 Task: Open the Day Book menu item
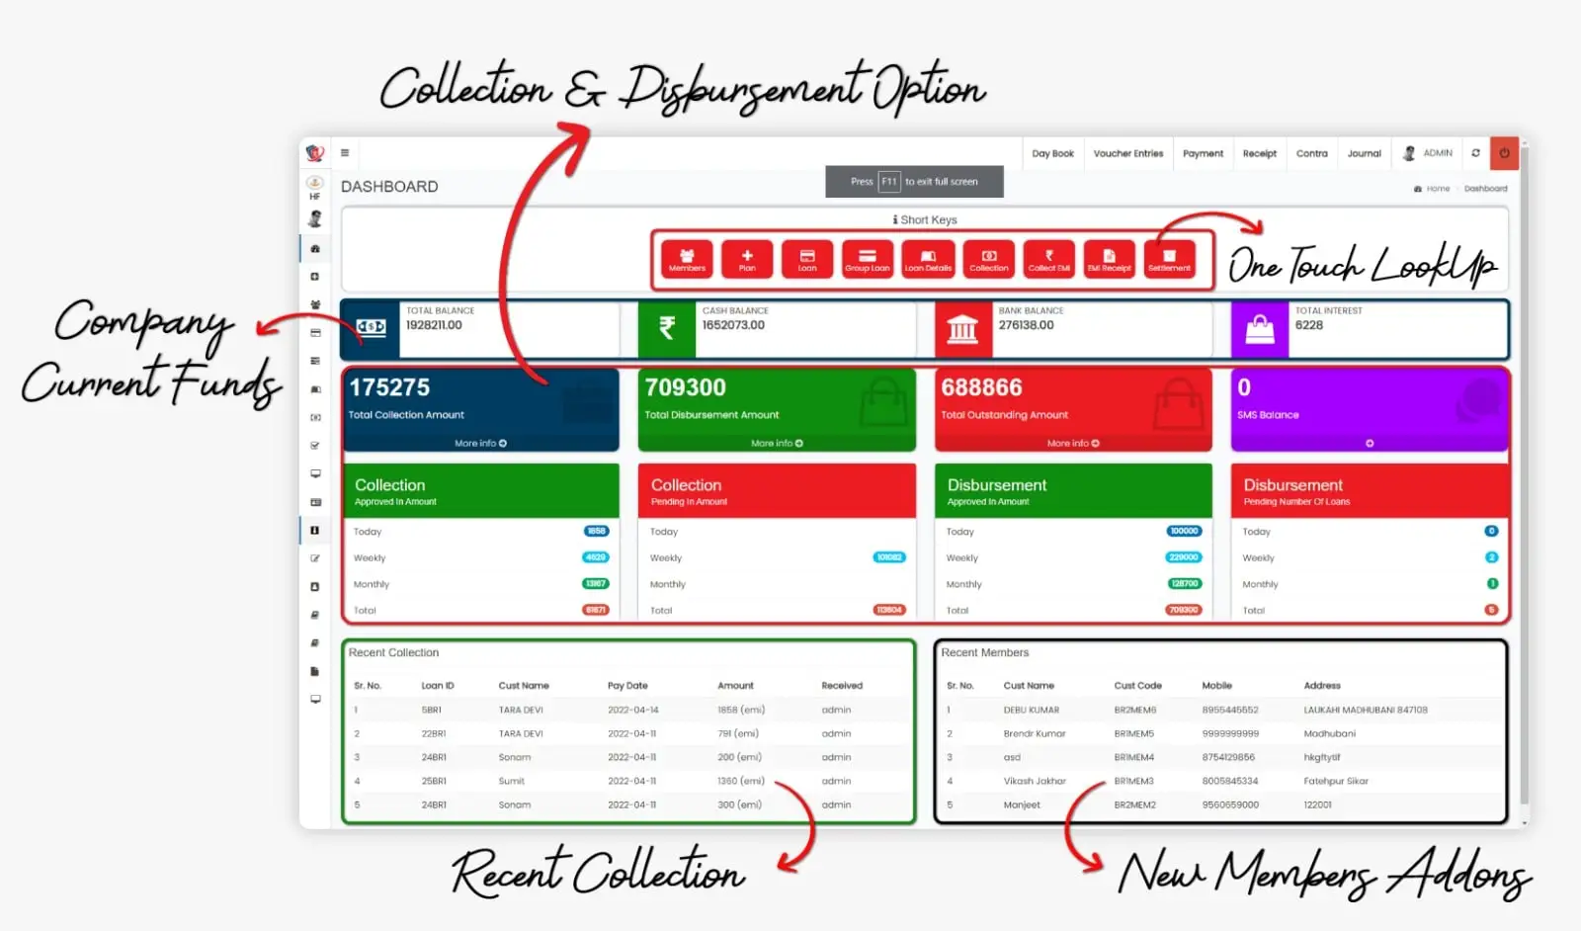point(1052,153)
